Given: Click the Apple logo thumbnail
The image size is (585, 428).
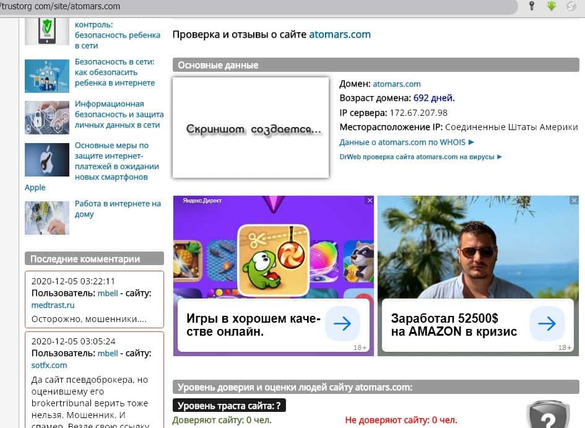Looking at the screenshot, I should point(47,160).
